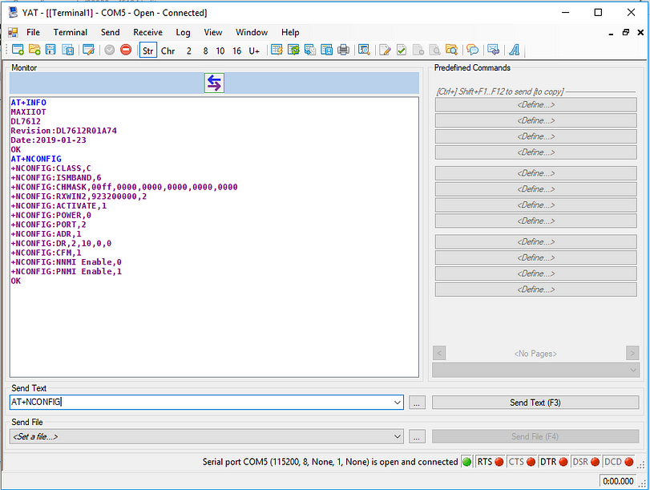Screen dimensions: 650x490
Task: Click the CTS status indicator
Action: [x=522, y=462]
